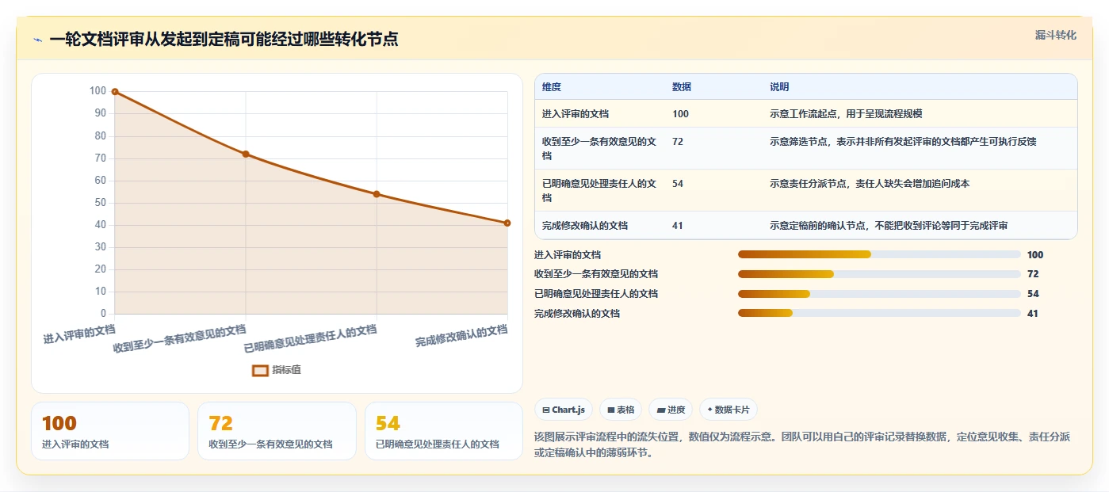Click the progress list label 进入评审的文档
The image size is (1109, 492).
[x=568, y=255]
